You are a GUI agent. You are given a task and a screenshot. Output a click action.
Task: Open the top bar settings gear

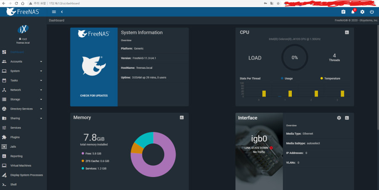click(362, 12)
